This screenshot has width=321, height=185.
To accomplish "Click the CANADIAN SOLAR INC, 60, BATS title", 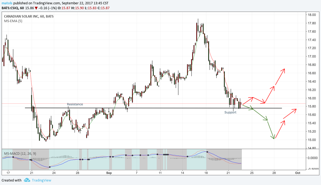I will coord(29,16).
